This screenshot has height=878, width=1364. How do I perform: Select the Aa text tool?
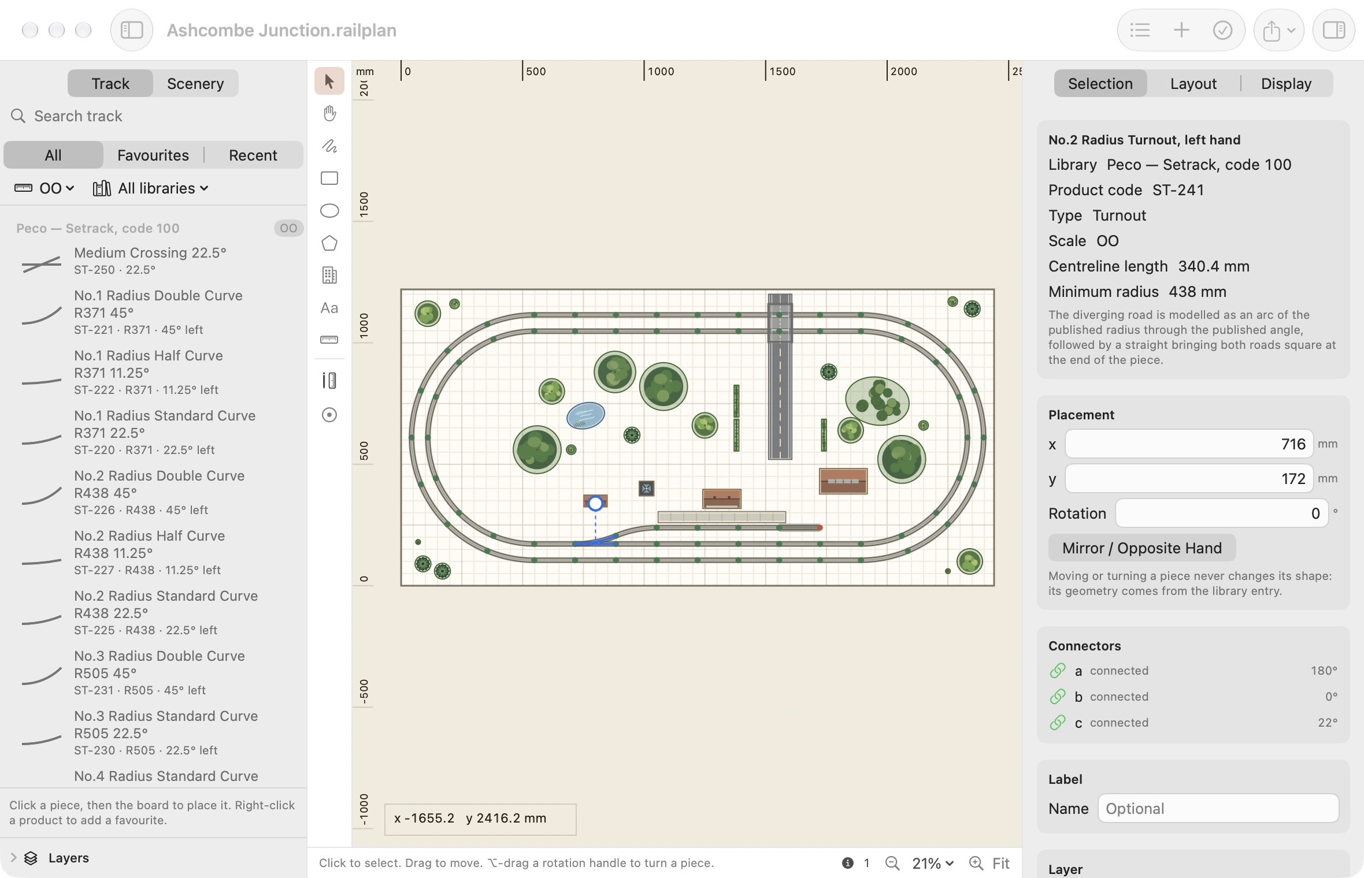[x=329, y=308]
